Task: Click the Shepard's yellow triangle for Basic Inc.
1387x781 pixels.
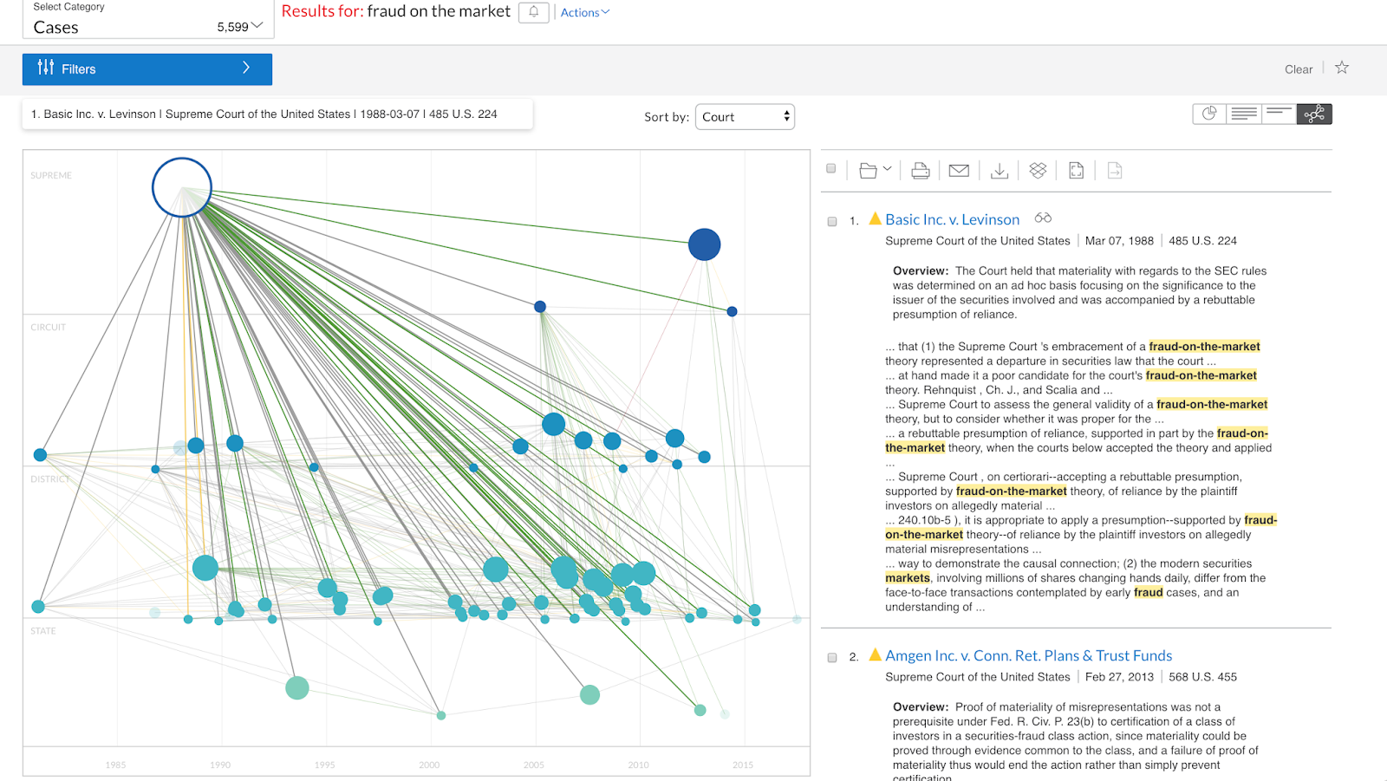Action: [876, 218]
